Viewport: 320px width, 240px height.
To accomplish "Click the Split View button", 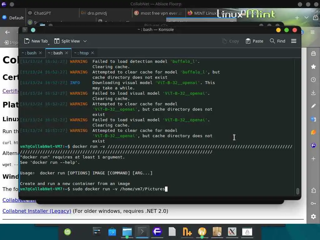I will [x=67, y=41].
